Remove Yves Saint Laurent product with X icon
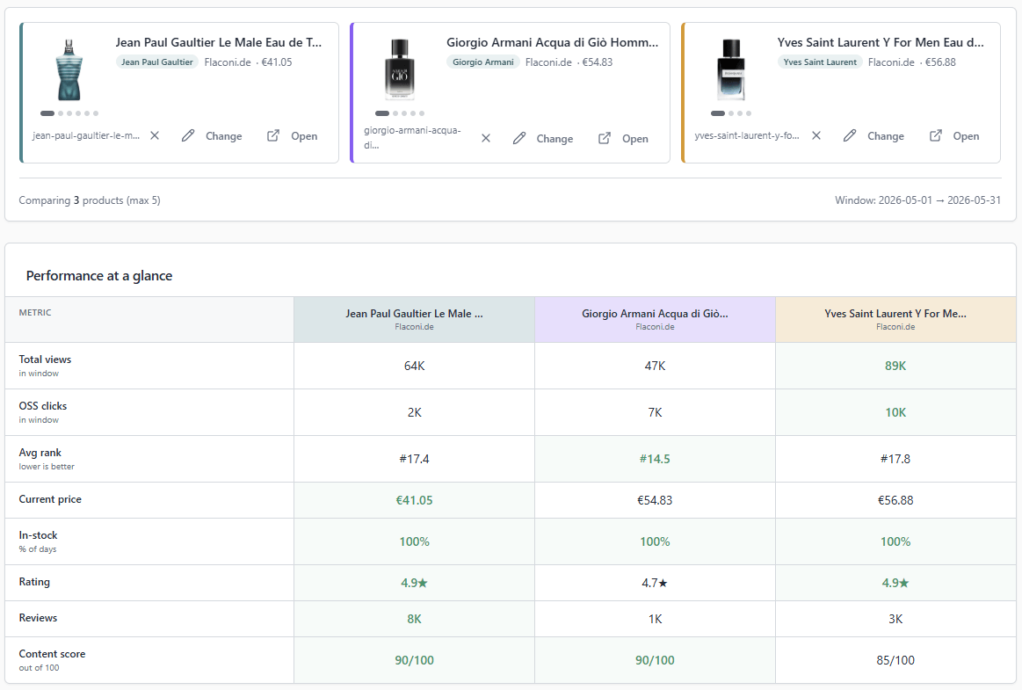This screenshot has width=1022, height=690. point(816,135)
